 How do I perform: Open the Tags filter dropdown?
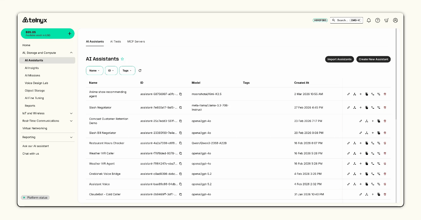(127, 71)
